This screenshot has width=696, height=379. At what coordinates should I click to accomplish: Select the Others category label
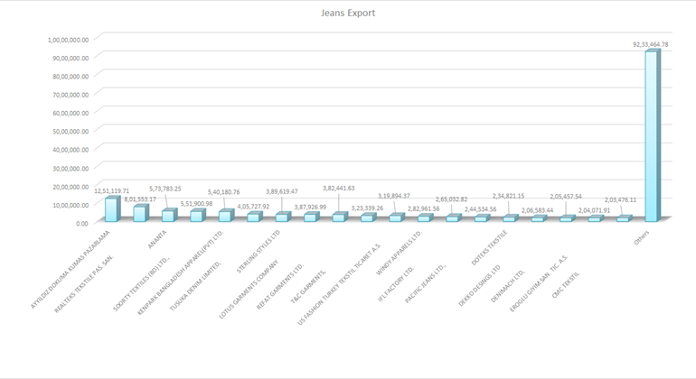click(x=642, y=237)
